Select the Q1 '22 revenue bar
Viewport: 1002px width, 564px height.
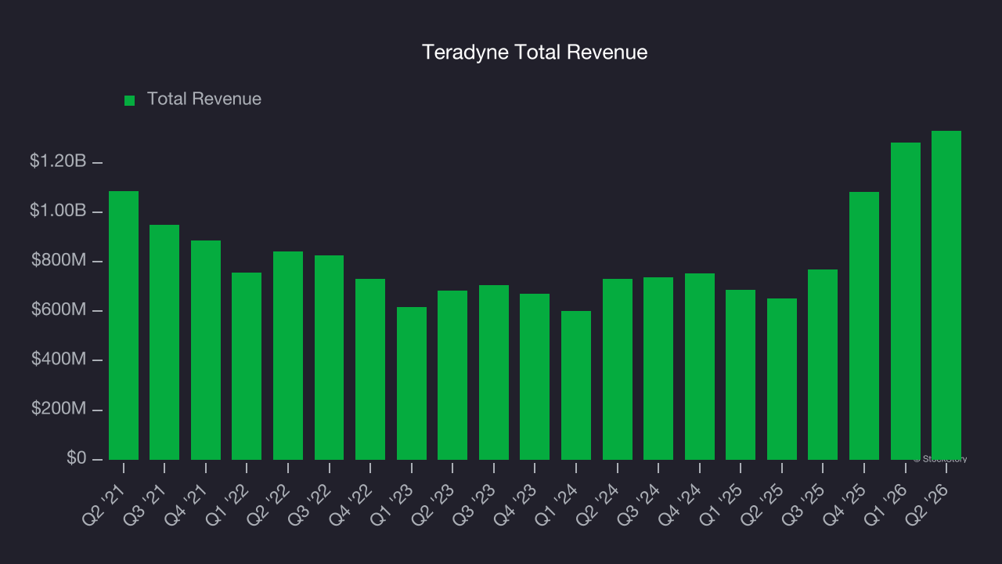[247, 366]
